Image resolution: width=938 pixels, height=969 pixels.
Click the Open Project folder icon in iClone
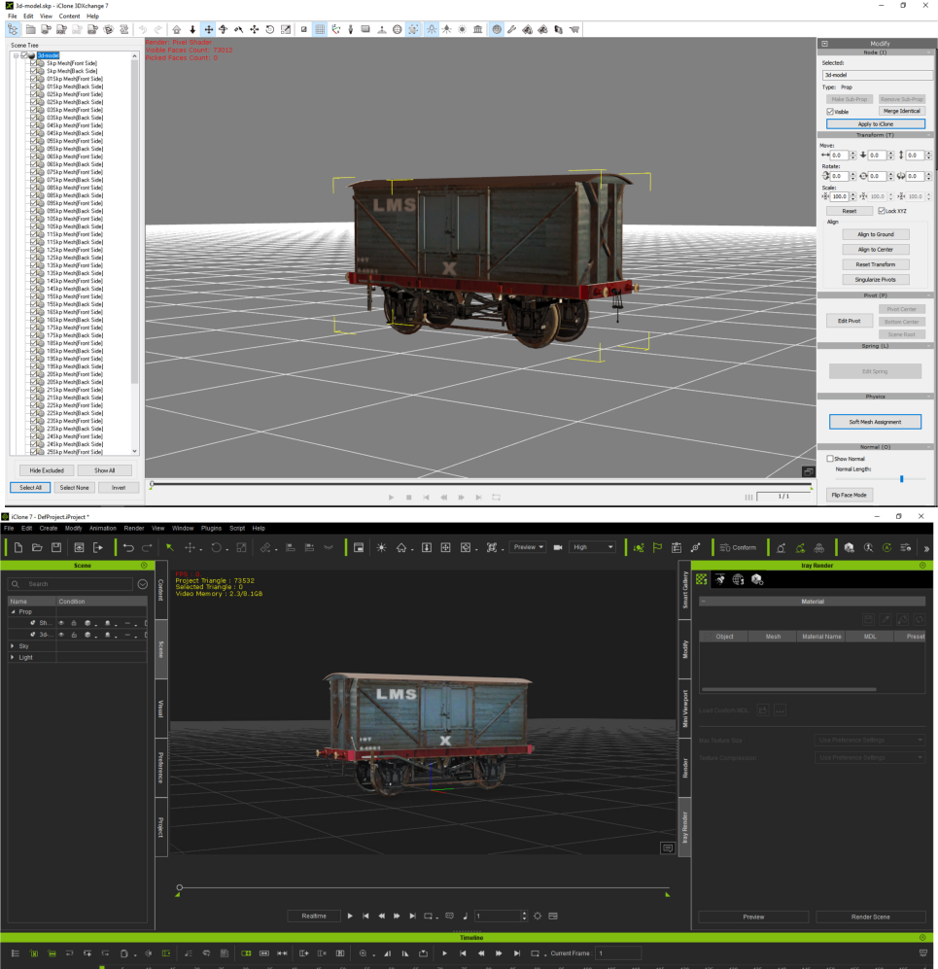(x=37, y=547)
